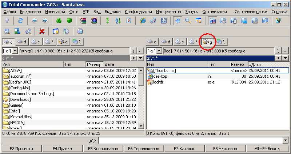The width and height of the screenshot is (291, 154).
Task: Sort left panel by Размер column
Action: [x=95, y=64]
